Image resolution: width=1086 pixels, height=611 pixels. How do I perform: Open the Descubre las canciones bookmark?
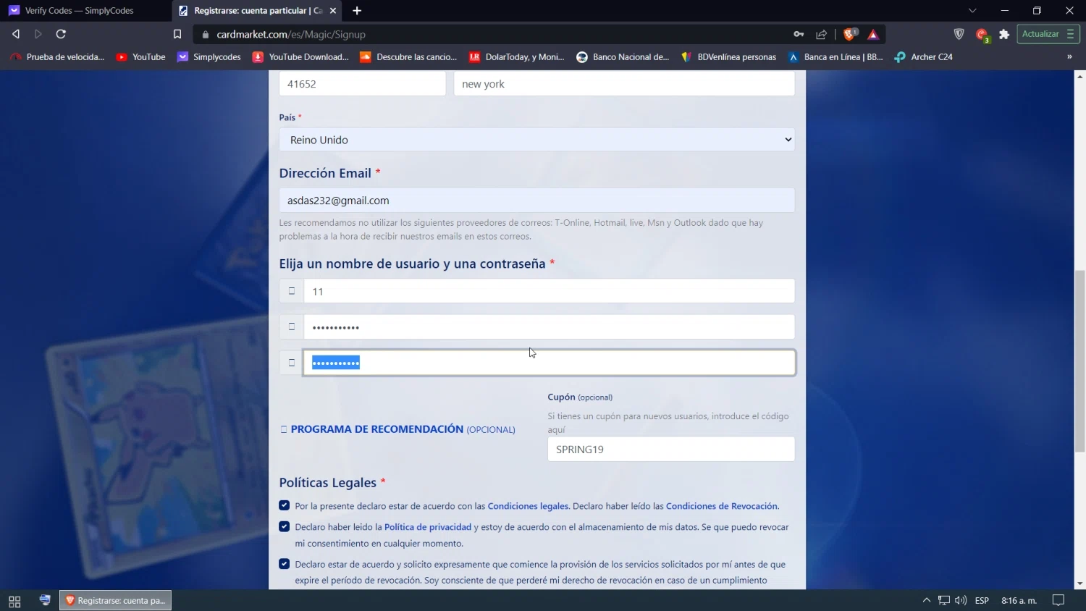[x=409, y=56]
